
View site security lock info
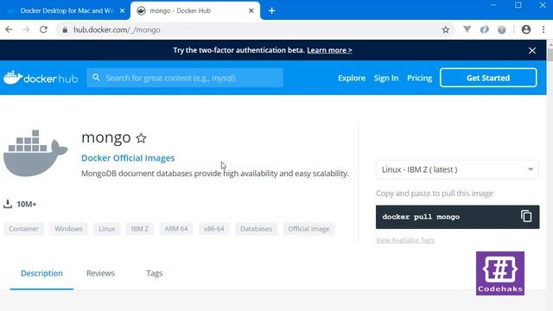[65, 30]
